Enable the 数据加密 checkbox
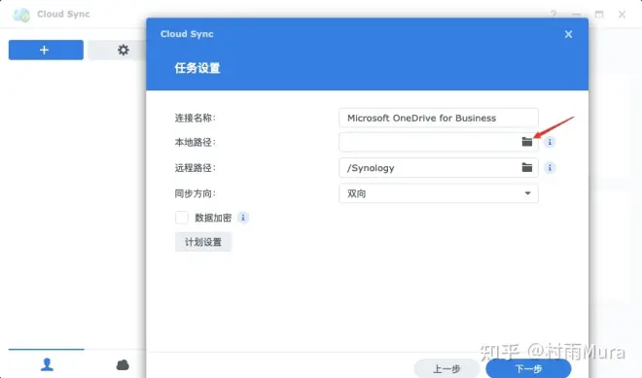 [182, 218]
